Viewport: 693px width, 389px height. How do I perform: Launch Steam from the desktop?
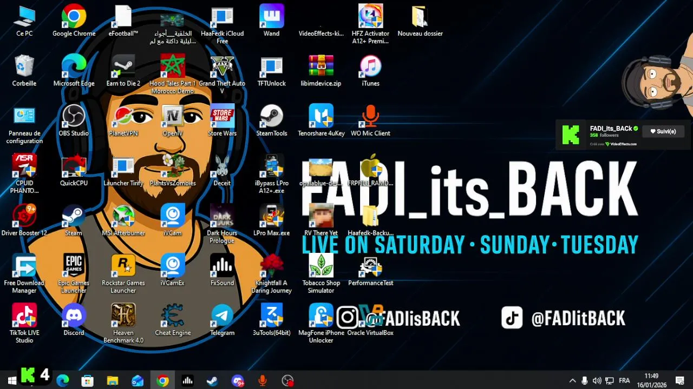[x=74, y=221]
